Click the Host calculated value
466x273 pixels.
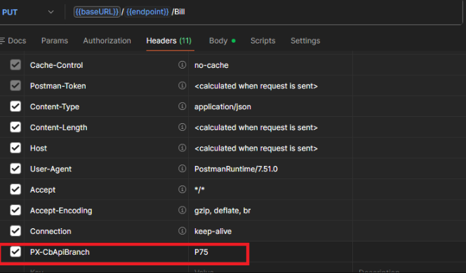tap(256, 148)
